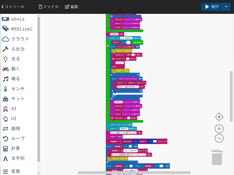Zoom in with the plus button
The width and height of the screenshot is (234, 175).
tap(219, 129)
